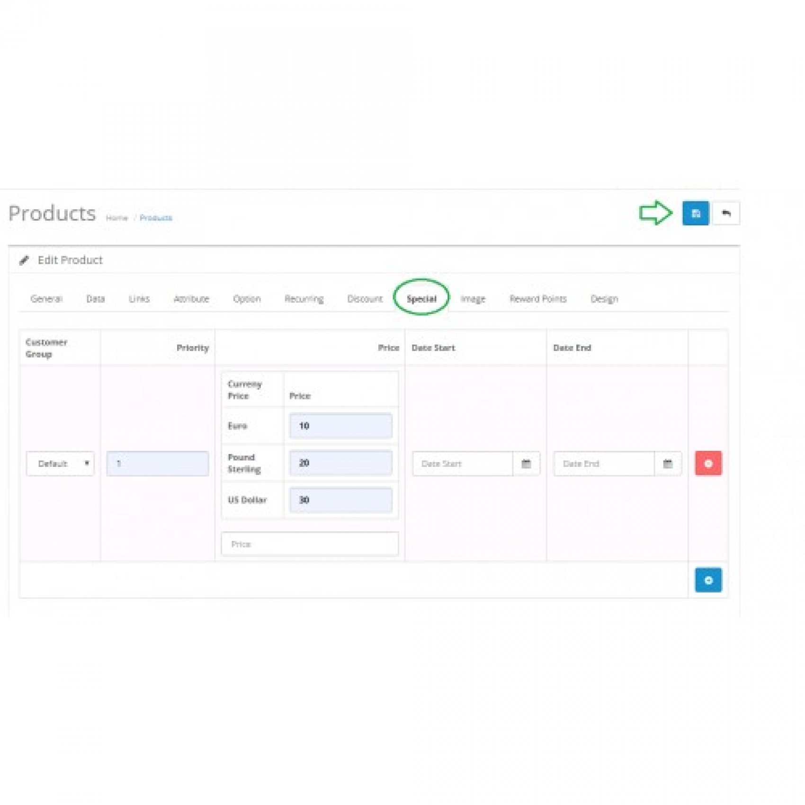Click the Cancel back-arrow icon
This screenshot has height=805, width=805.
click(725, 213)
